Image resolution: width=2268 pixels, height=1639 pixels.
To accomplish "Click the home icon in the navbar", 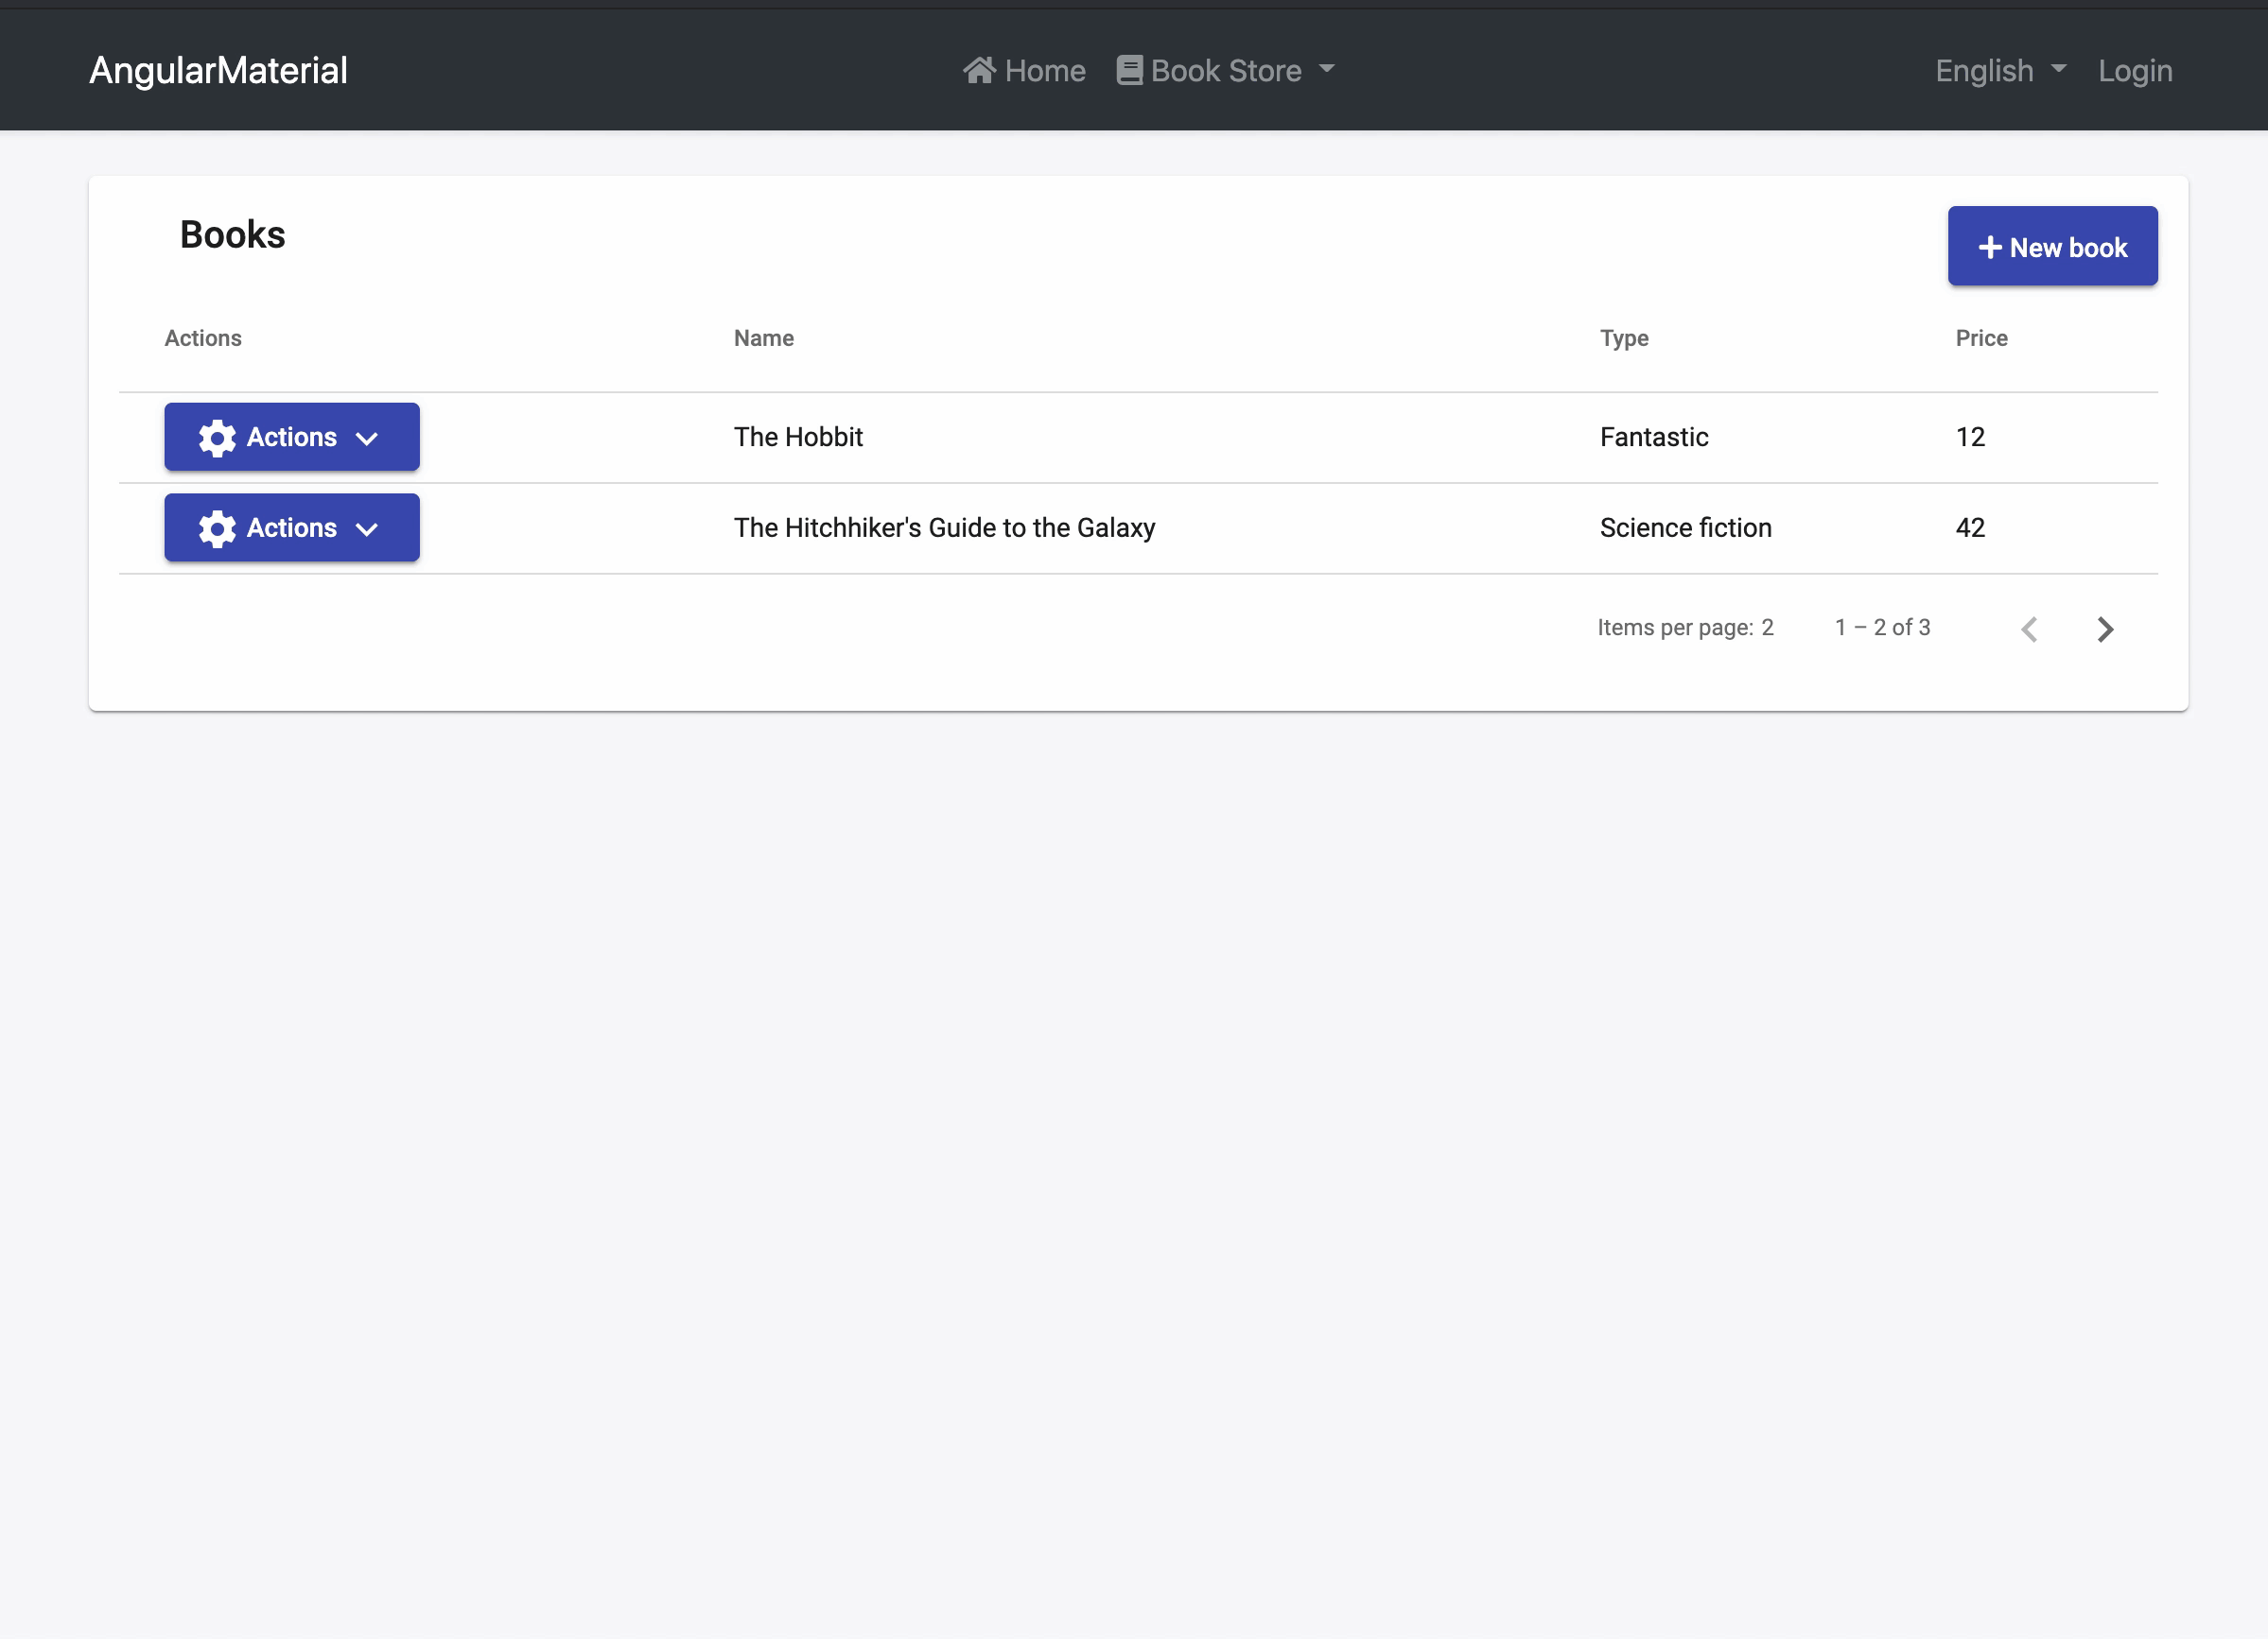I will [979, 70].
